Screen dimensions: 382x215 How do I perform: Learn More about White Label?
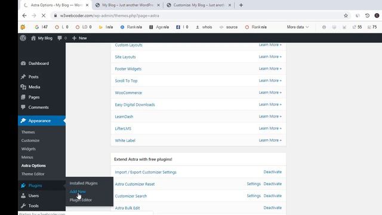tap(270, 140)
